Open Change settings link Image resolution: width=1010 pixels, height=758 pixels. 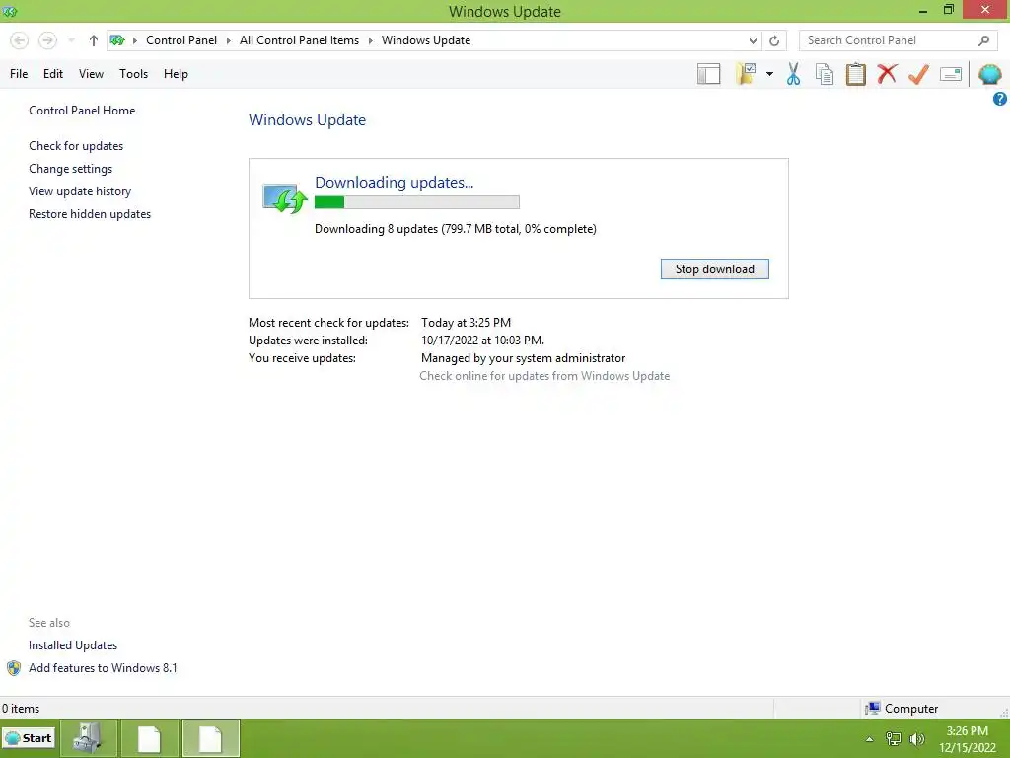point(70,169)
